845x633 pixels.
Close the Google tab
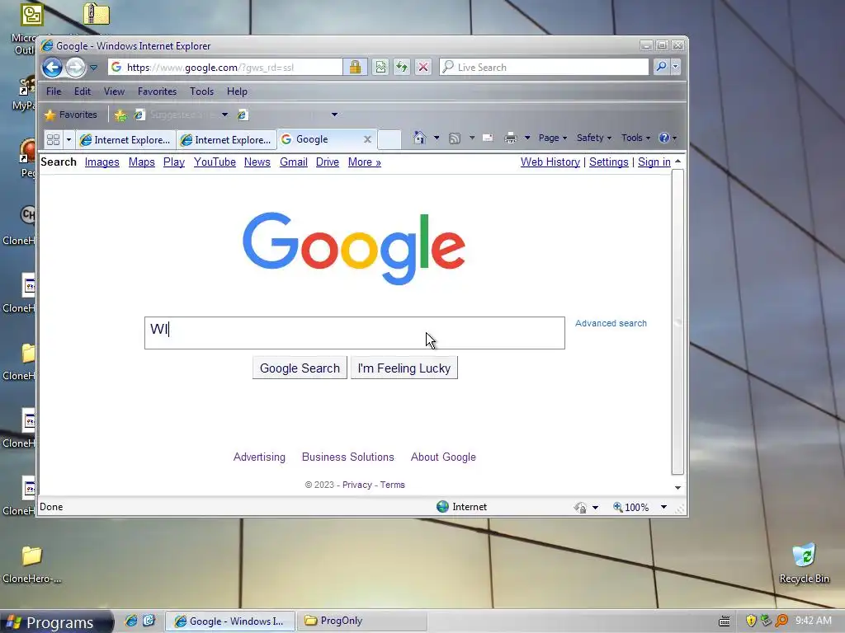pyautogui.click(x=367, y=139)
